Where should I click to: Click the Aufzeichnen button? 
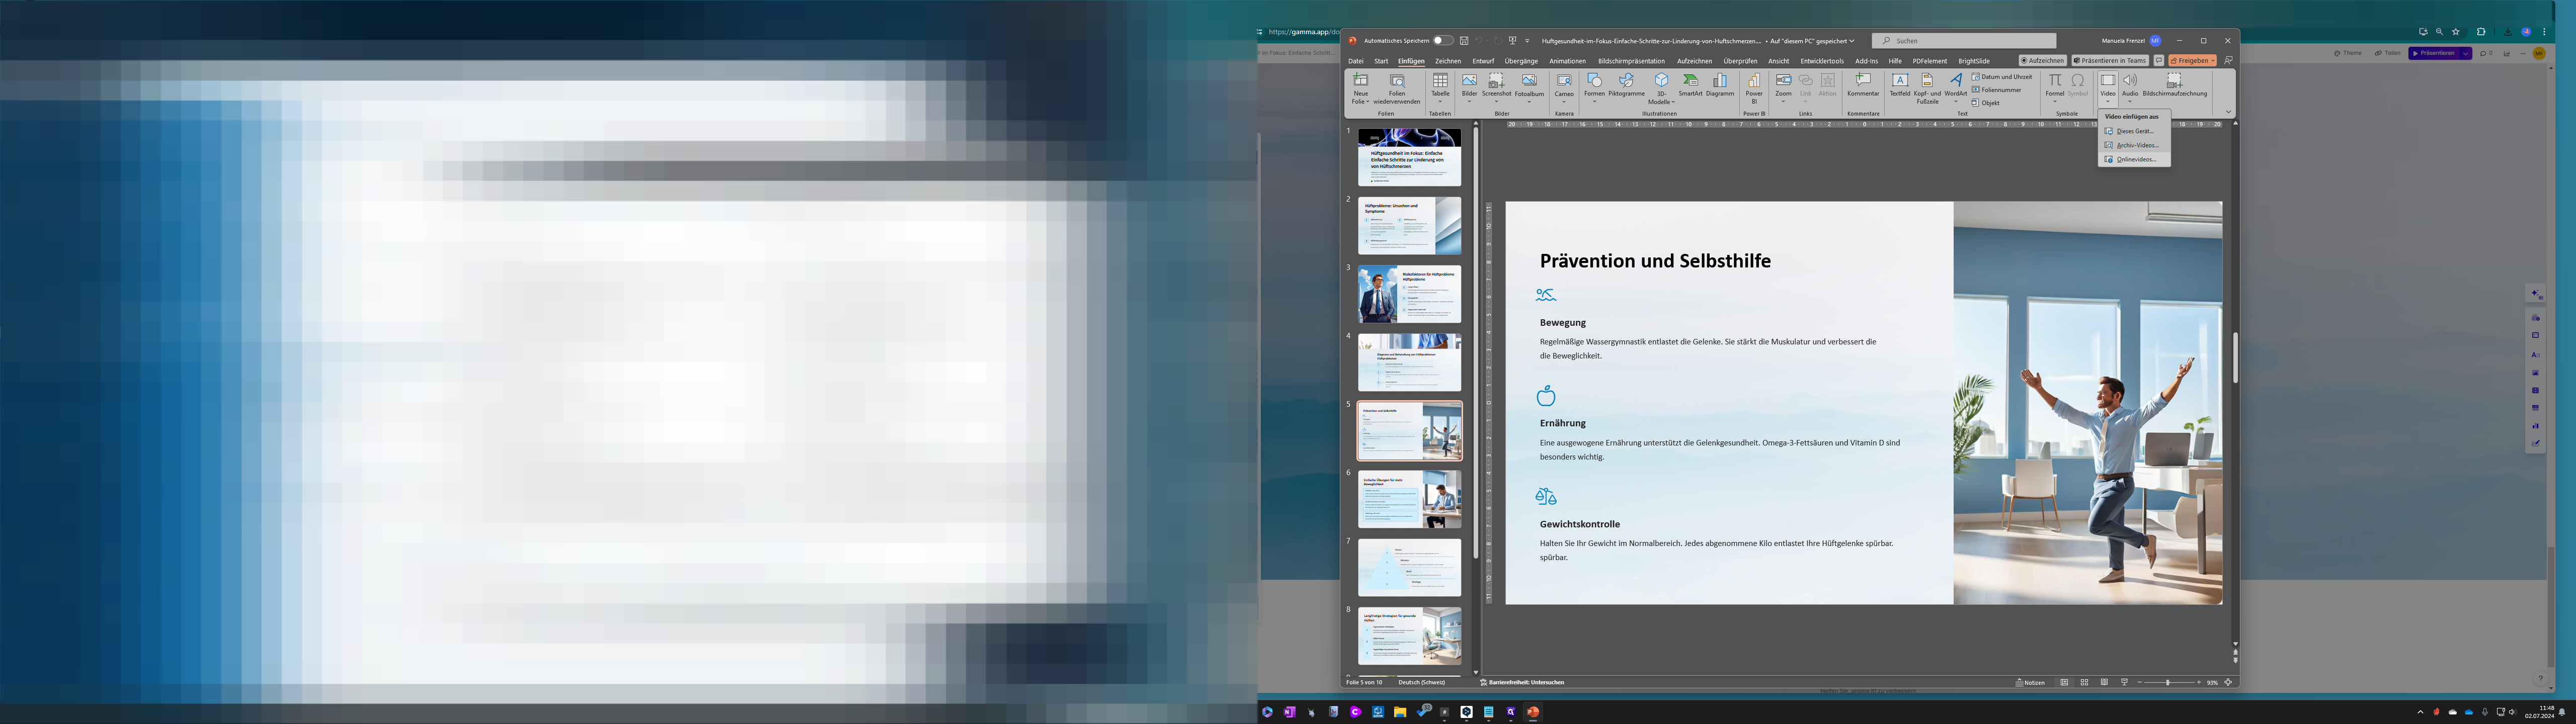[2043, 60]
